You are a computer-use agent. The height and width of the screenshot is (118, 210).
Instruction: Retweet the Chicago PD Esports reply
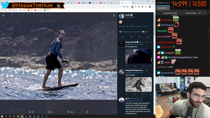click(135, 94)
